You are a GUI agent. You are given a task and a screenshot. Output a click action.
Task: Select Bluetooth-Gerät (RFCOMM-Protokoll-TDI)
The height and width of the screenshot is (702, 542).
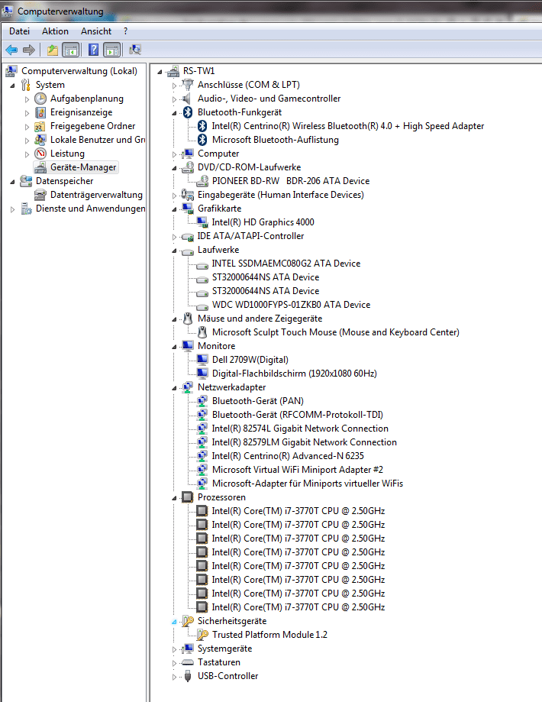coord(298,415)
